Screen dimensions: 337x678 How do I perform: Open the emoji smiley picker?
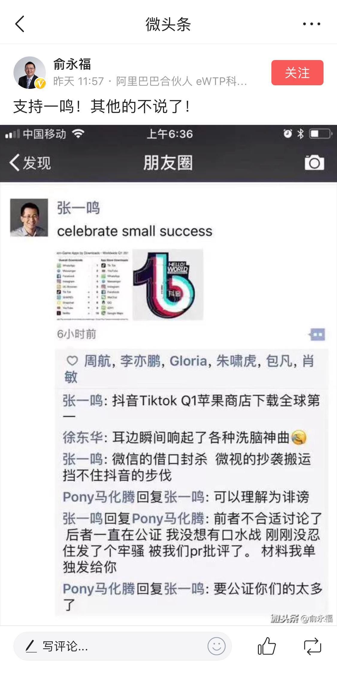click(x=216, y=646)
